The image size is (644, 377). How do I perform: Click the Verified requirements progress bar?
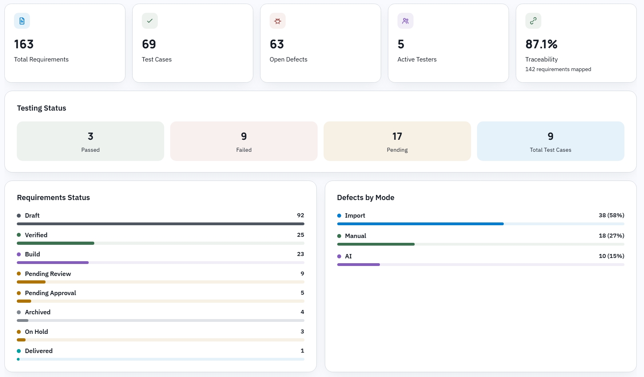161,243
